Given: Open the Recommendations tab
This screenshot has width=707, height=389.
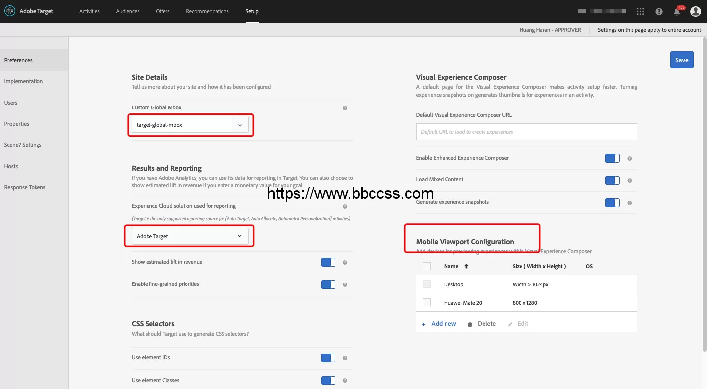Looking at the screenshot, I should click(x=207, y=11).
